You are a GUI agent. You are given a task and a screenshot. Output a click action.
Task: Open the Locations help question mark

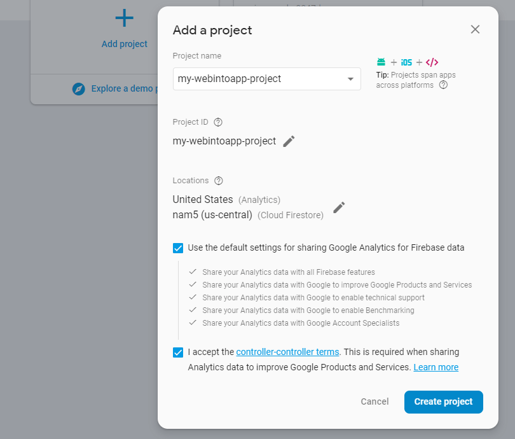coord(219,181)
